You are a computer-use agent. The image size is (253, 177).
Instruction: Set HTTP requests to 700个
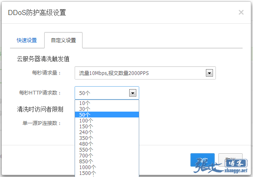click(86, 155)
